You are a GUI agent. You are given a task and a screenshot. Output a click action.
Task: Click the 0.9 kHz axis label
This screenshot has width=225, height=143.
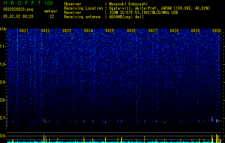[3, 82]
